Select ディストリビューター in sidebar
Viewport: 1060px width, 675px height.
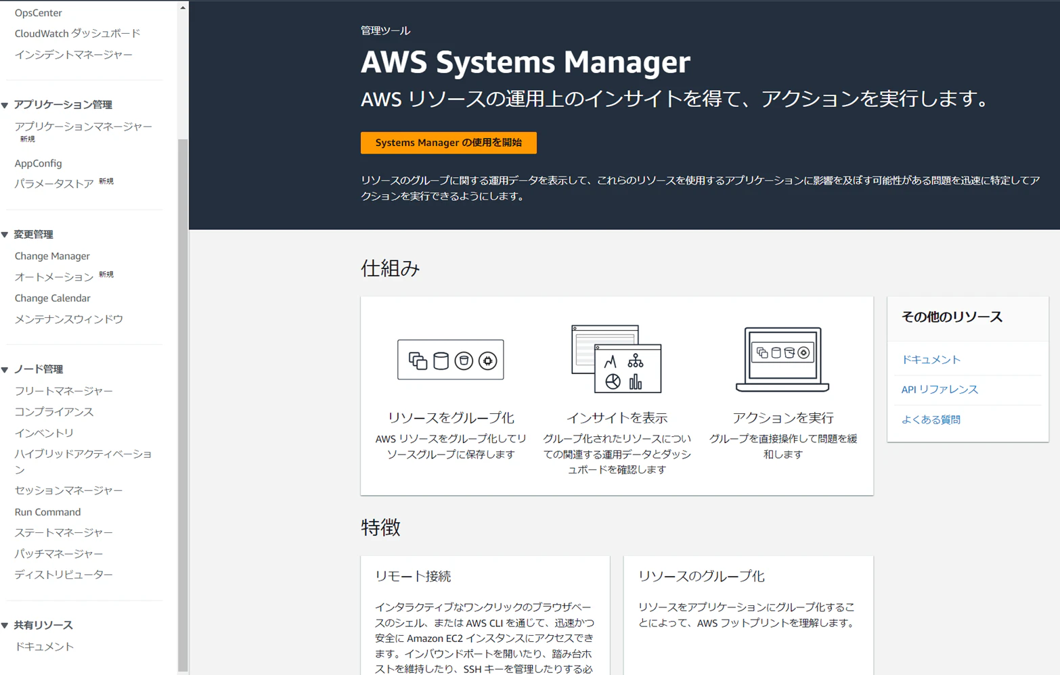pyautogui.click(x=64, y=574)
